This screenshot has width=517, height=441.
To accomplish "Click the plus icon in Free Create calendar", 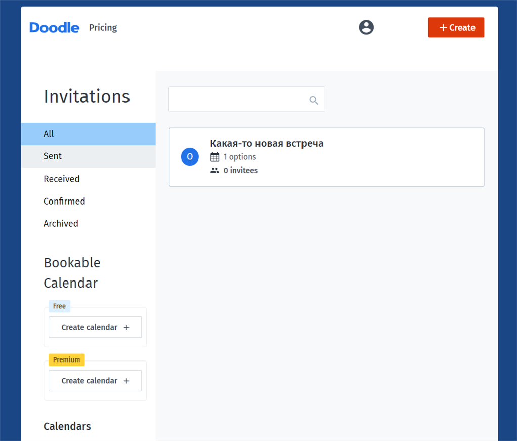I will tap(126, 328).
